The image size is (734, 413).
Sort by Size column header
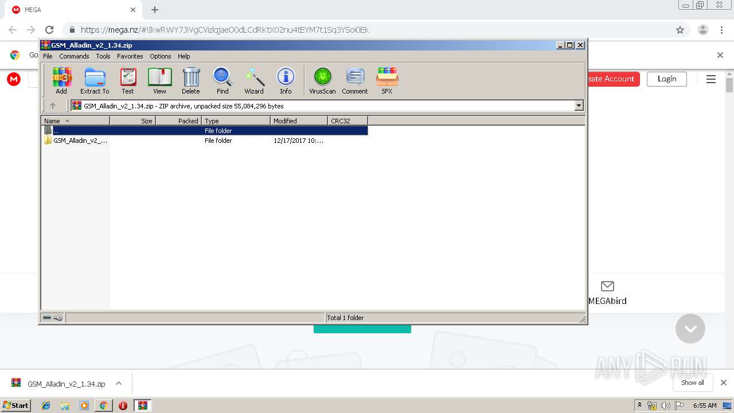tap(132, 120)
